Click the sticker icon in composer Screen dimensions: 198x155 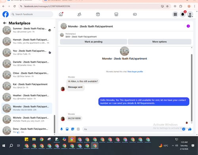pyautogui.click(x=72, y=129)
